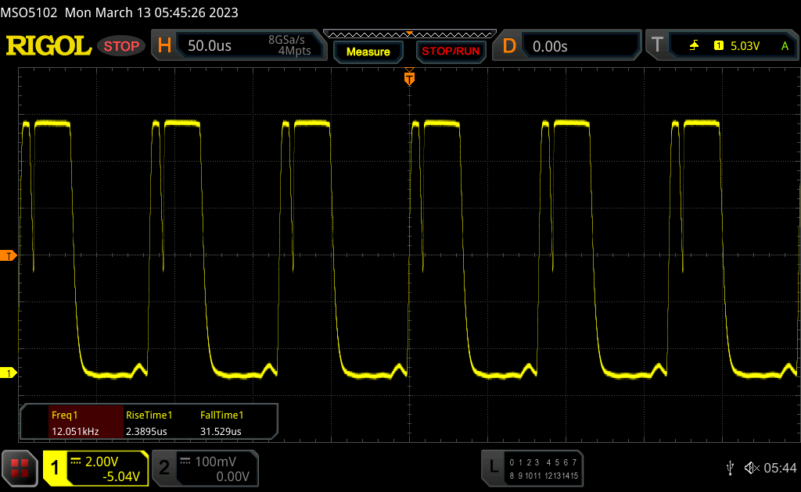The height and width of the screenshot is (492, 801).
Task: Click channel 2 scale 100mV
Action: tap(216, 462)
